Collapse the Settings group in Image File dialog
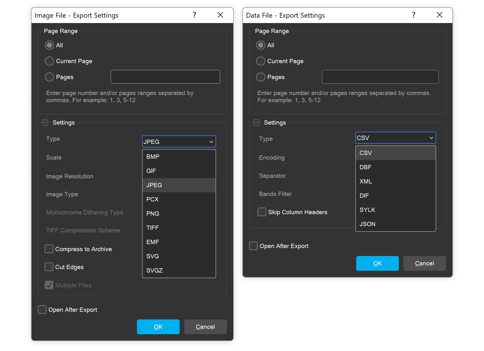 (x=45, y=123)
